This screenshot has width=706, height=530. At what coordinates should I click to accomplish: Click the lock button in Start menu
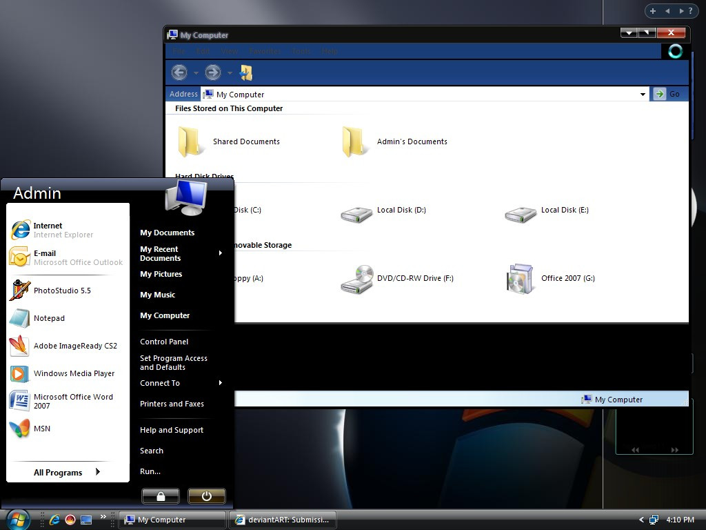[x=160, y=496]
